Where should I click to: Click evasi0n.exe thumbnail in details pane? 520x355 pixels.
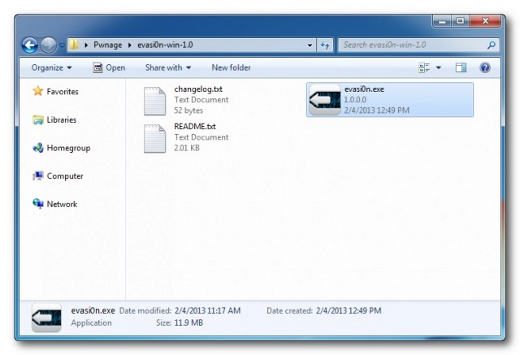point(46,318)
